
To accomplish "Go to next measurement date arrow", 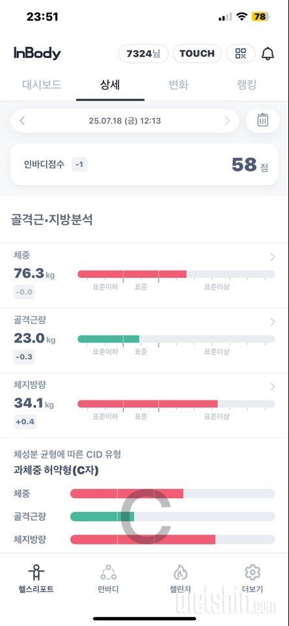I will (x=228, y=121).
